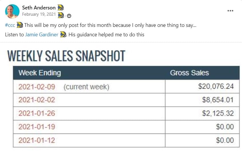
Task: Open the Seth Anderson author name link
Action: tap(39, 7)
